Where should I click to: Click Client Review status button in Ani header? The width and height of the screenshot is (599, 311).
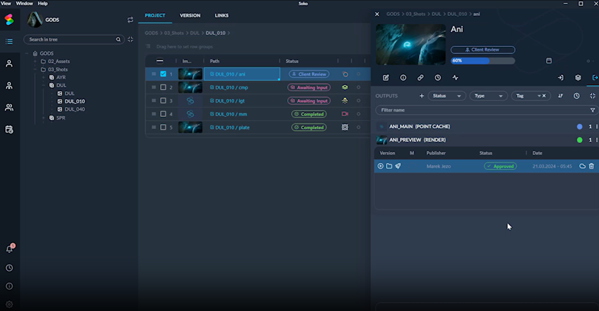click(x=483, y=50)
